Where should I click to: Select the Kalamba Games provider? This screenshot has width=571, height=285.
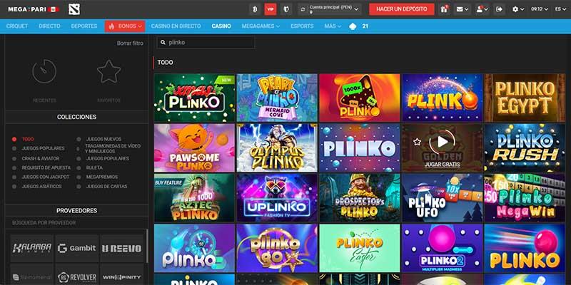[32, 248]
